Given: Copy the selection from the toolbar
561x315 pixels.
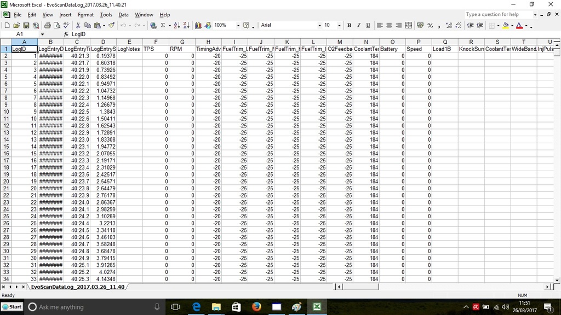Looking at the screenshot, I should pyautogui.click(x=87, y=25).
